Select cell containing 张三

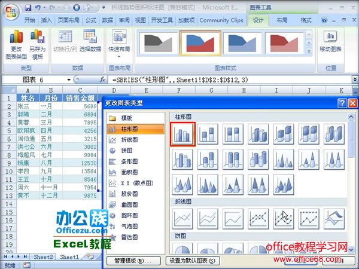pyautogui.click(x=28, y=106)
